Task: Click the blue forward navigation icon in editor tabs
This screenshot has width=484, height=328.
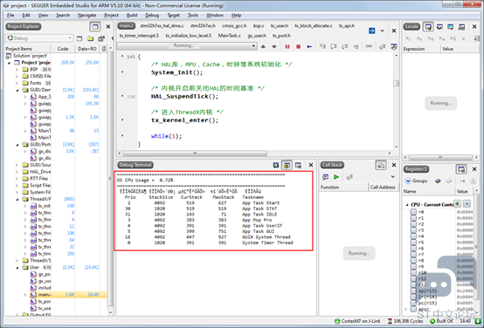Action: point(372,31)
